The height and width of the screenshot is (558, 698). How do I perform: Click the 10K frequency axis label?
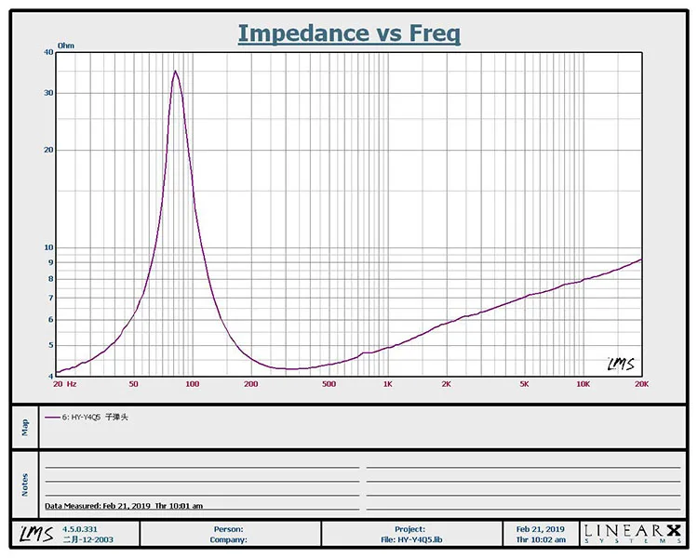pyautogui.click(x=584, y=384)
